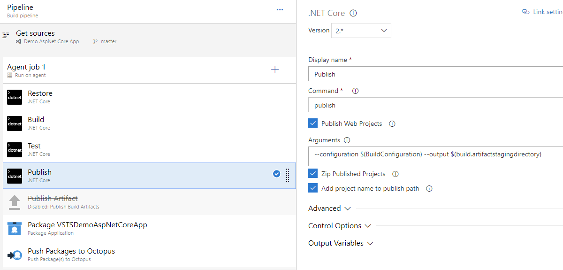
Task: Click the dotnet icon beside Build
Action: 15,123
